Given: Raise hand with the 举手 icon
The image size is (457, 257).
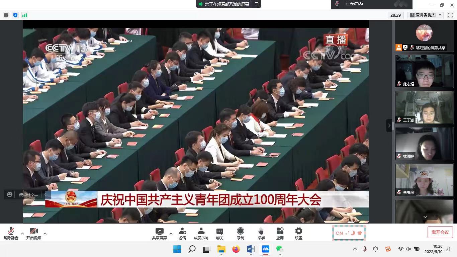Looking at the screenshot, I should 261,233.
